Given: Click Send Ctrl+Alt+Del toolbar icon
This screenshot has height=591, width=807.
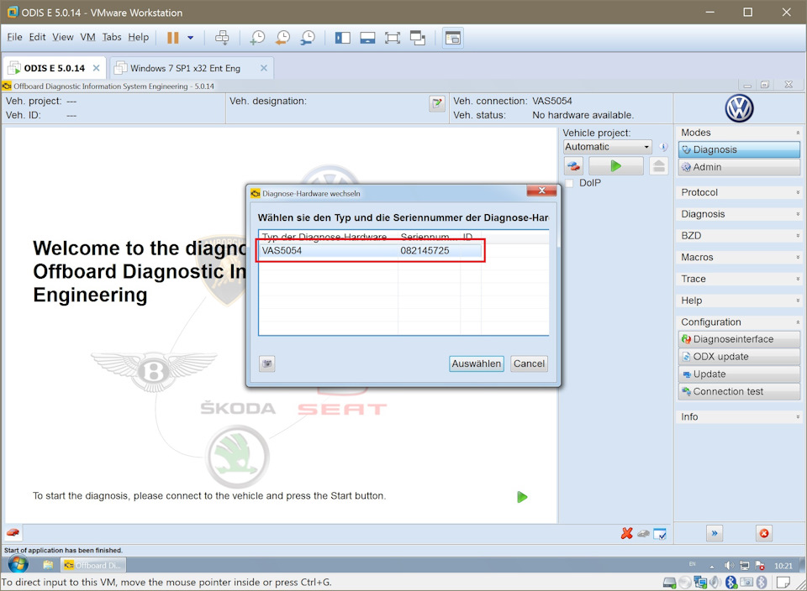Looking at the screenshot, I should point(222,38).
